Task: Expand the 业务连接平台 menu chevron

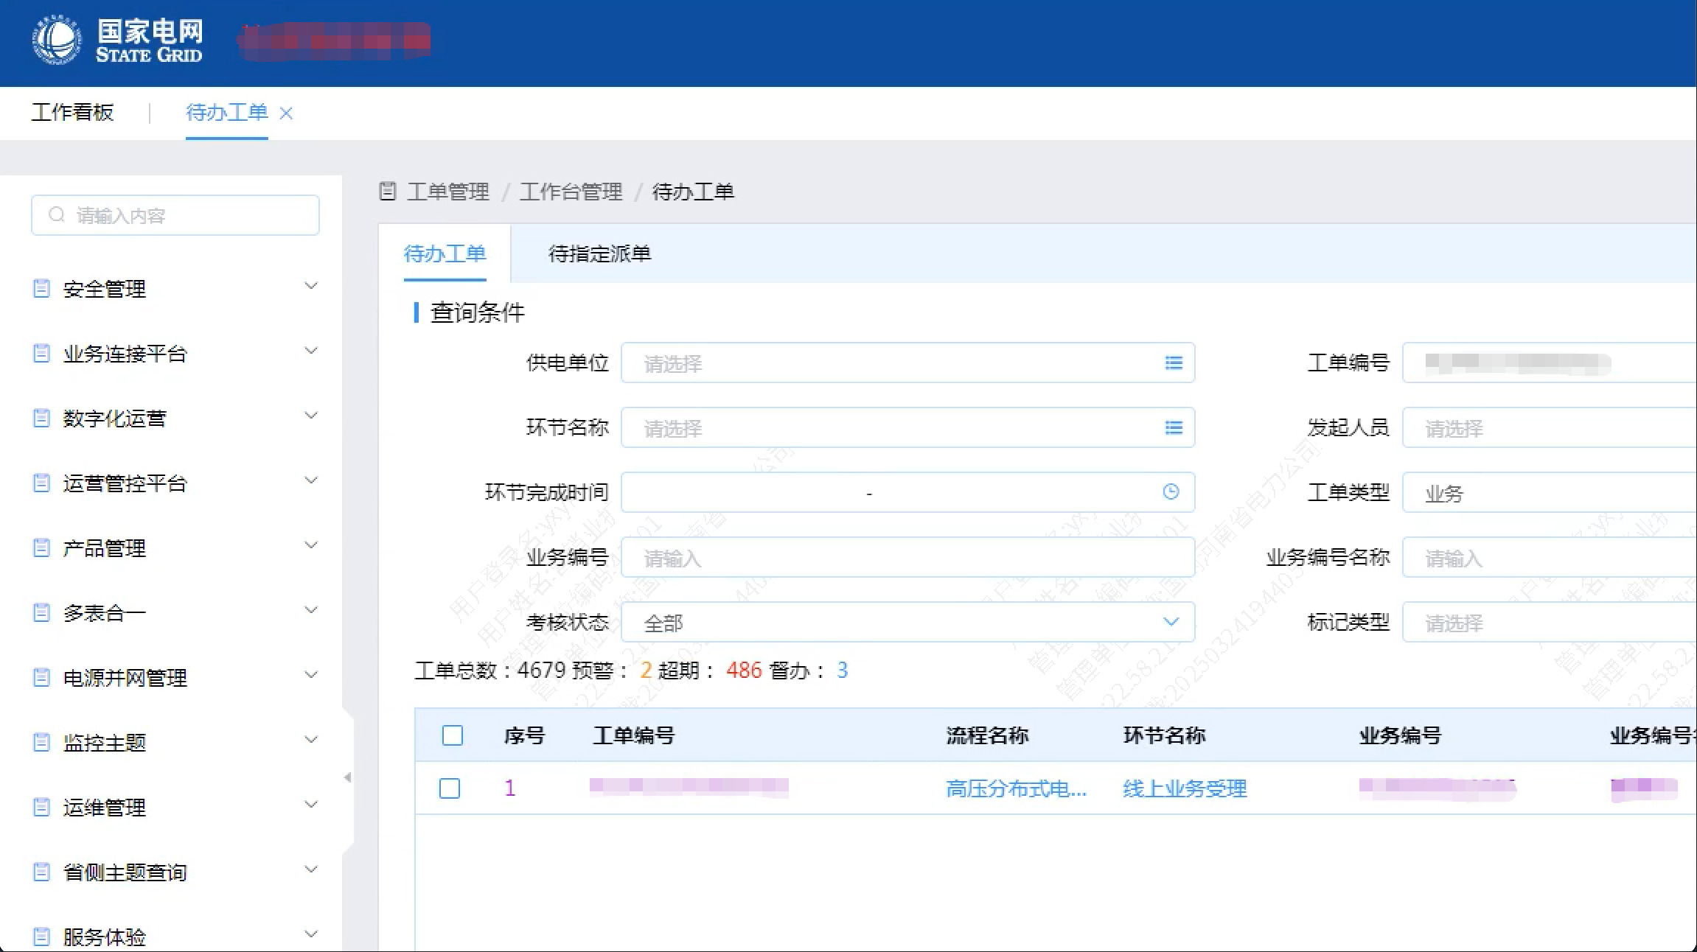Action: click(x=311, y=351)
